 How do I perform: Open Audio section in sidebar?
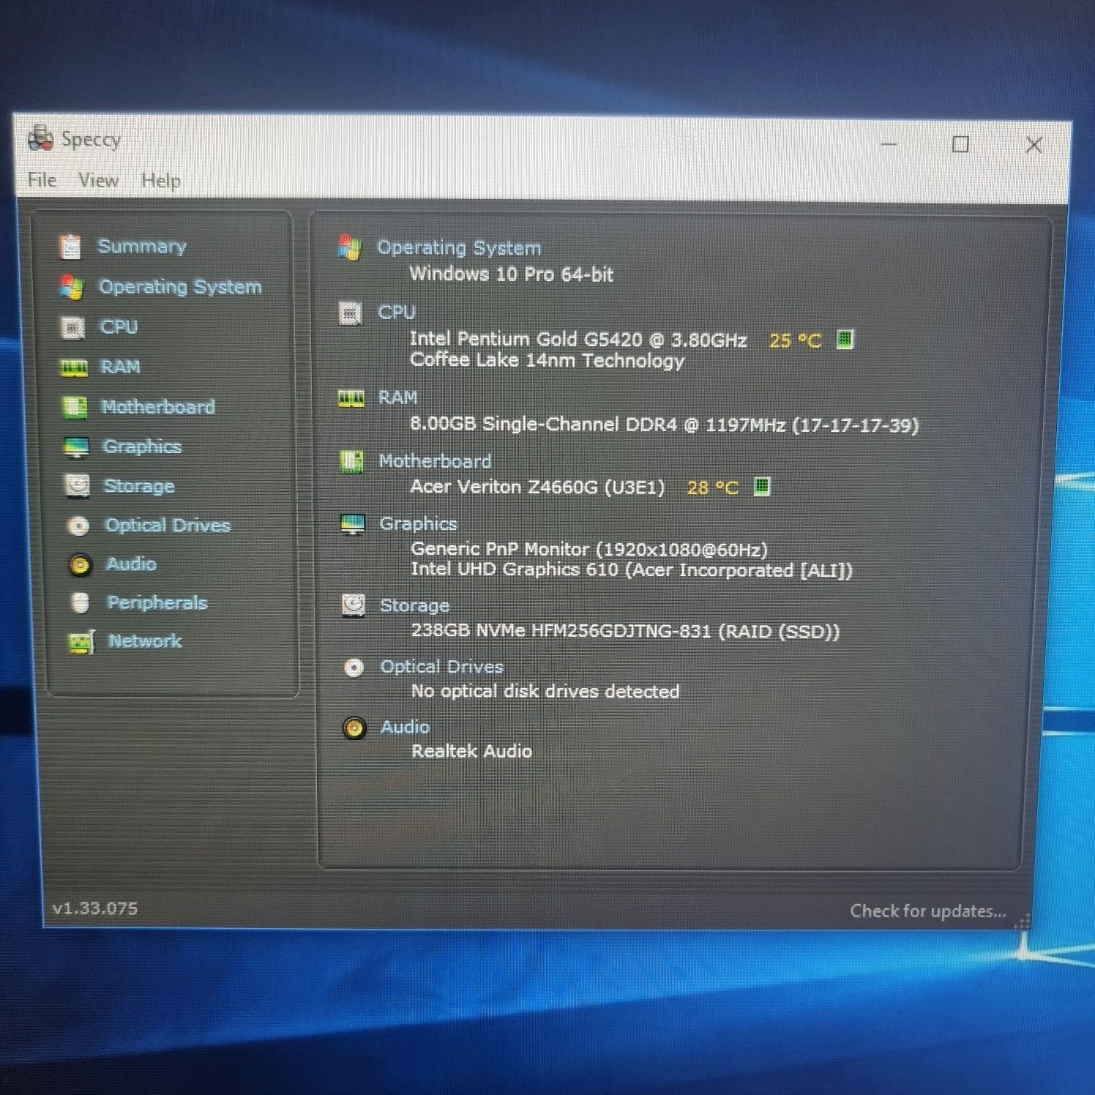click(132, 564)
